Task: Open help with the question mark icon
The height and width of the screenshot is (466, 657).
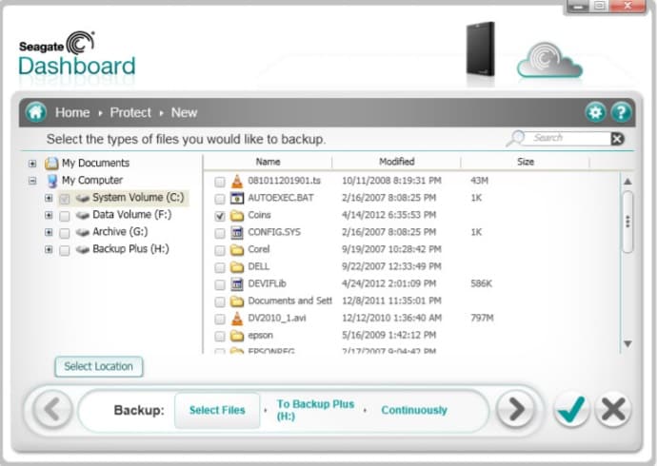Action: point(621,112)
